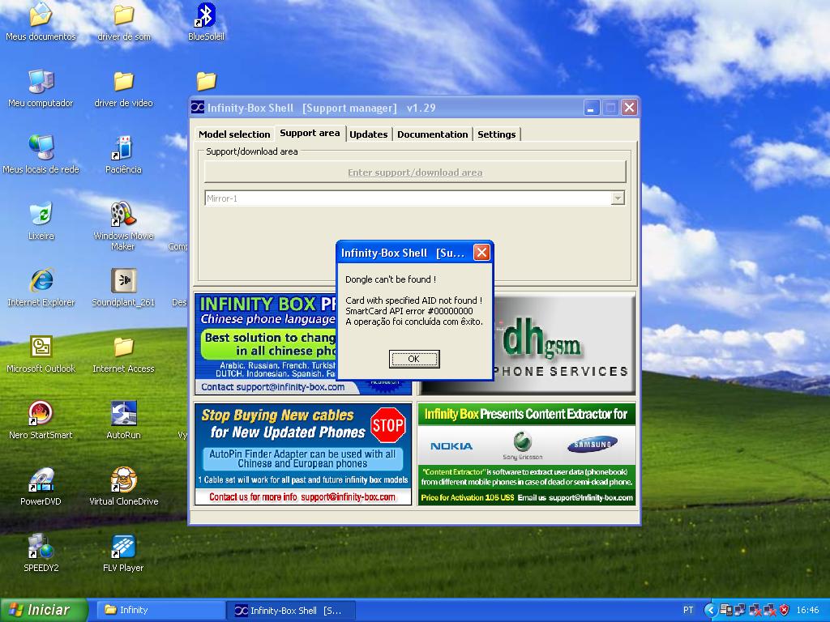Click the Content Extractor advertisement banner
This screenshot has height=622, width=830.
tap(527, 454)
